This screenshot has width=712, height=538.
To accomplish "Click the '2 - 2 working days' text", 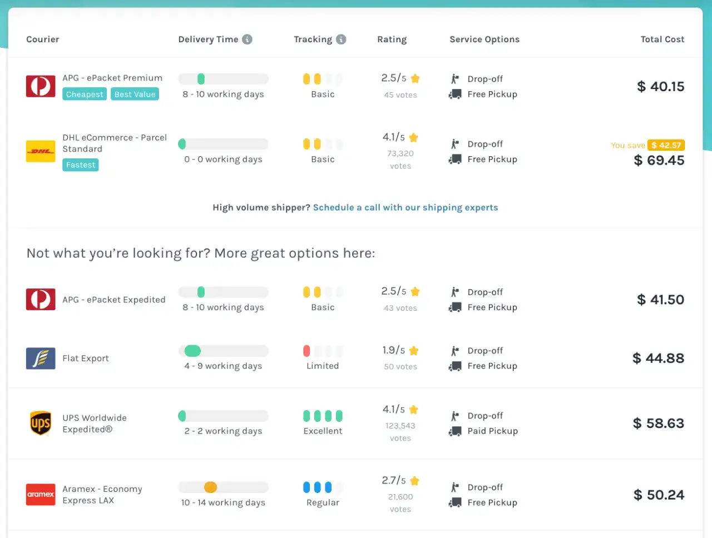I will (223, 431).
